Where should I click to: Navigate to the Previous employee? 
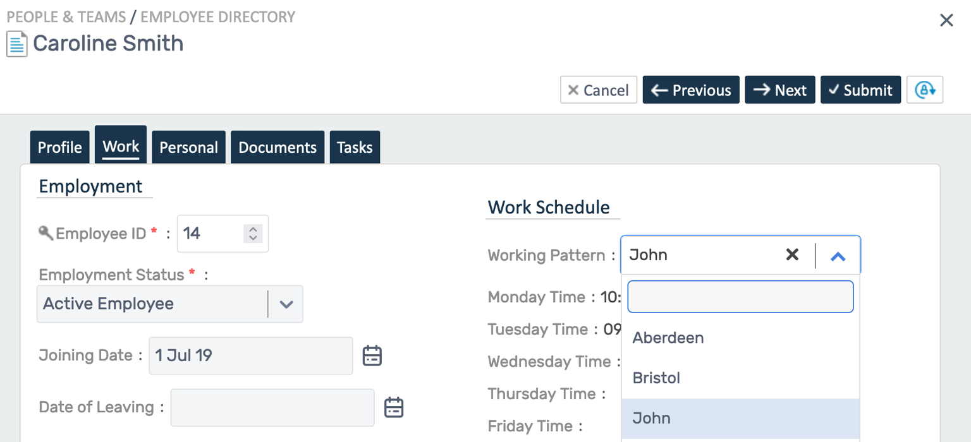coord(690,90)
